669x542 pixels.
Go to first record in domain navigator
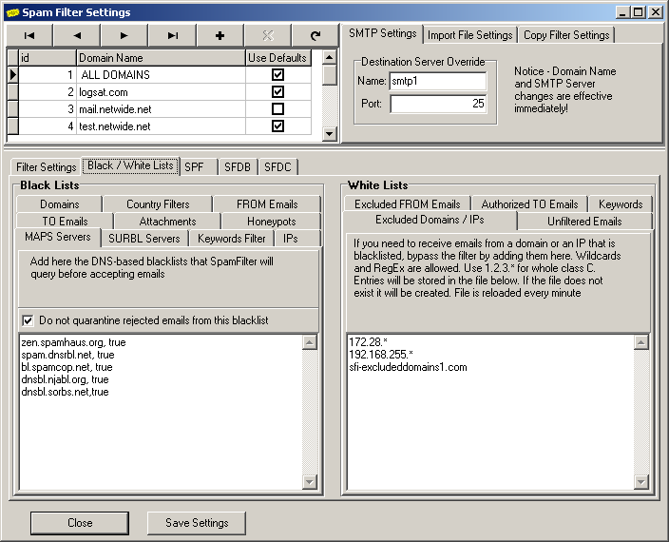click(x=30, y=35)
